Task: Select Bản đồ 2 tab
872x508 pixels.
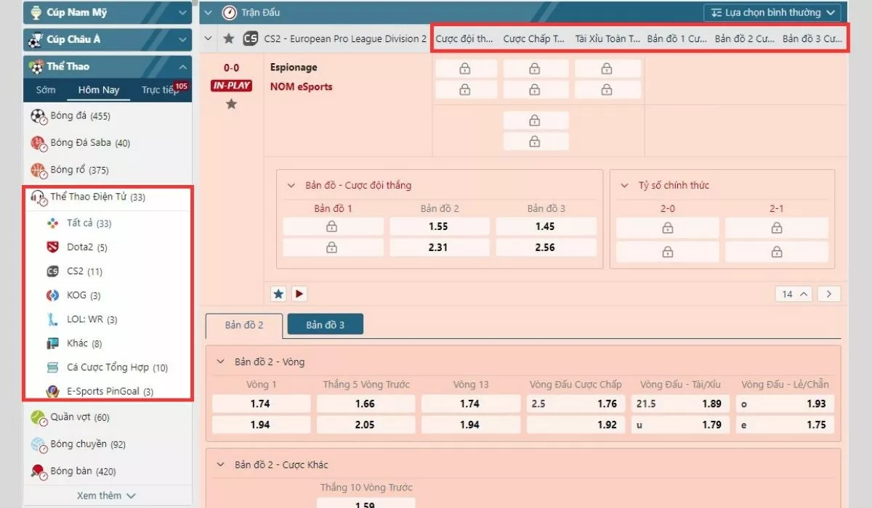Action: [244, 324]
